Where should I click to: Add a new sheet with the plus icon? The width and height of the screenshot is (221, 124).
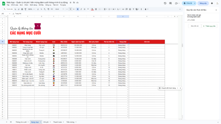pos(7,122)
